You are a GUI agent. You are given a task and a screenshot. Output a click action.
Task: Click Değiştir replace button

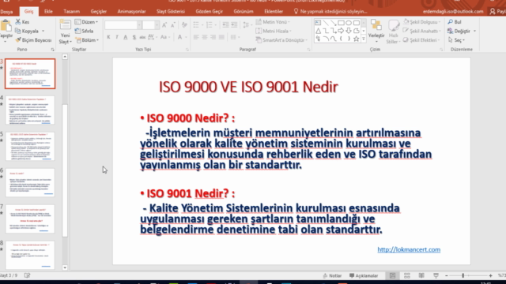pyautogui.click(x=462, y=31)
